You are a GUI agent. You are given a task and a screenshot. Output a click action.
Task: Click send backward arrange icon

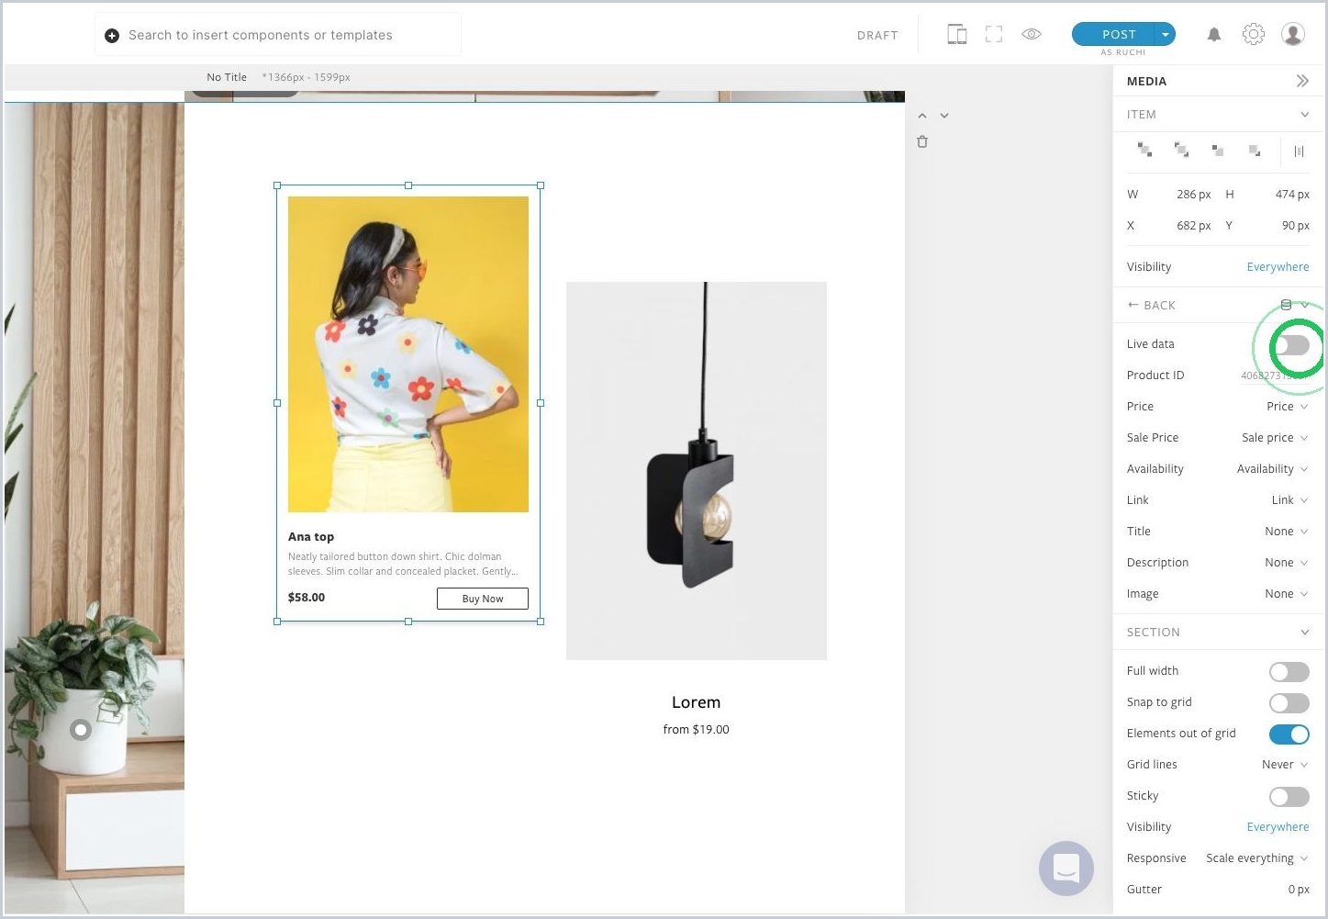[x=1218, y=150]
